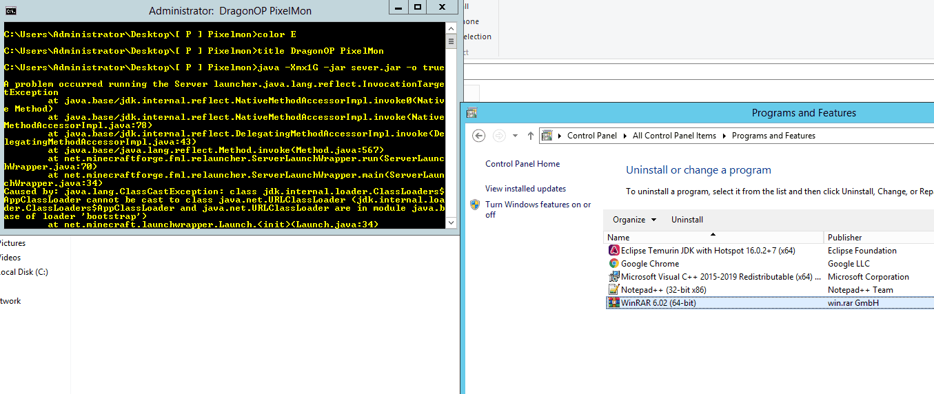This screenshot has height=394, width=934.
Task: Maximize the DragonOP PixelMon console window
Action: pyautogui.click(x=418, y=8)
